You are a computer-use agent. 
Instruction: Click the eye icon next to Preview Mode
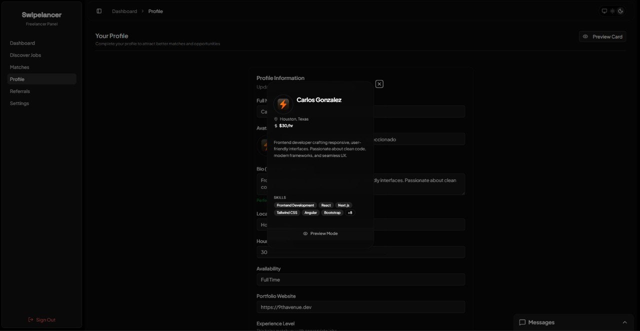305,233
